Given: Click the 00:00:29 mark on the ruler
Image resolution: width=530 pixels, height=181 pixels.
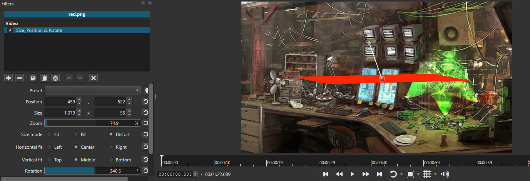Looking at the screenshot, I should (x=327, y=163).
